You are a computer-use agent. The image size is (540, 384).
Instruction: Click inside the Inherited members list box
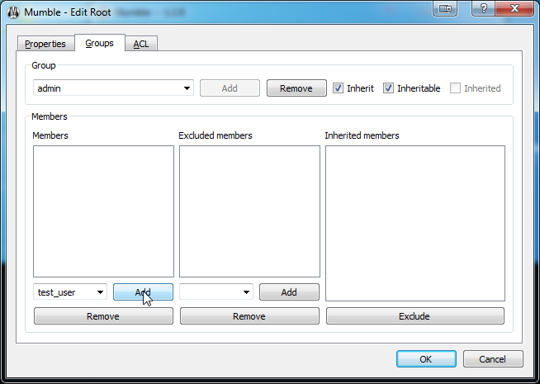coord(415,223)
